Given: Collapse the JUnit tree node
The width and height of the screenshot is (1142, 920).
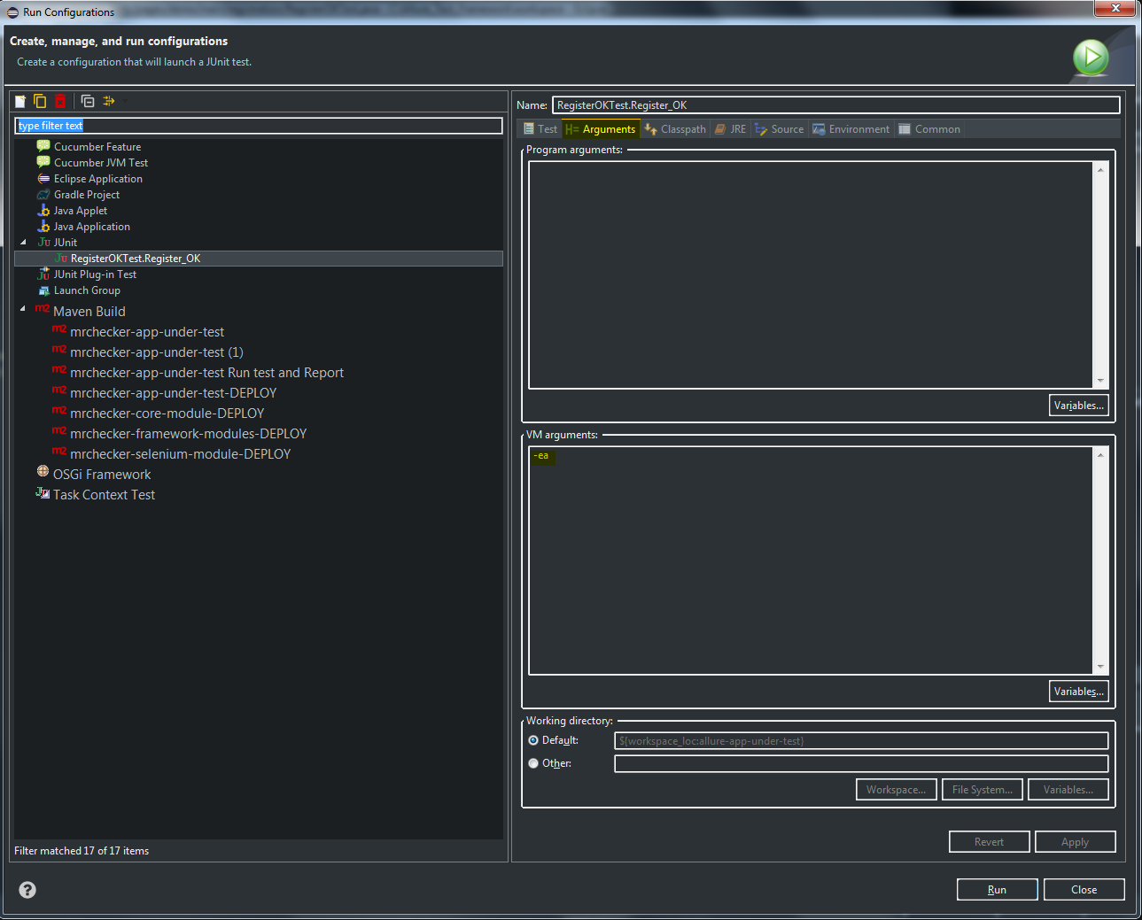Looking at the screenshot, I should 23,242.
